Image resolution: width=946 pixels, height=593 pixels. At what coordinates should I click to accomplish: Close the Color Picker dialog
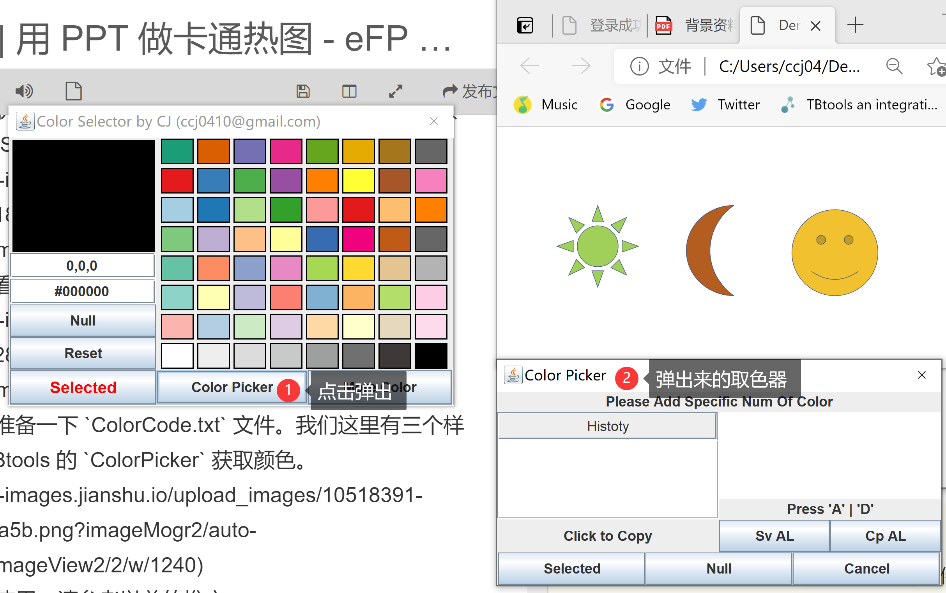coord(922,375)
